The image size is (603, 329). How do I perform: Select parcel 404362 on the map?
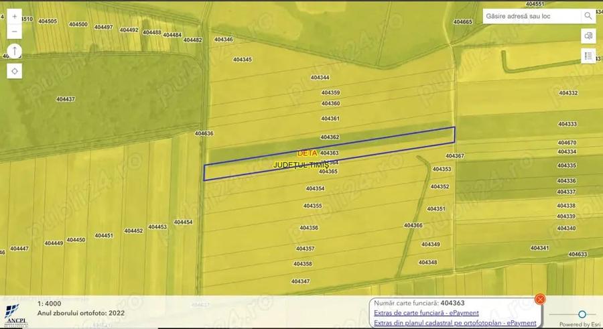click(330, 137)
